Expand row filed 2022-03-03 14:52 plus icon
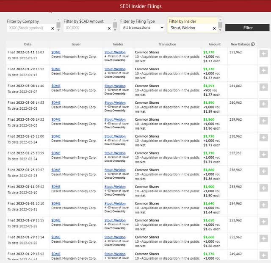 click(263, 121)
